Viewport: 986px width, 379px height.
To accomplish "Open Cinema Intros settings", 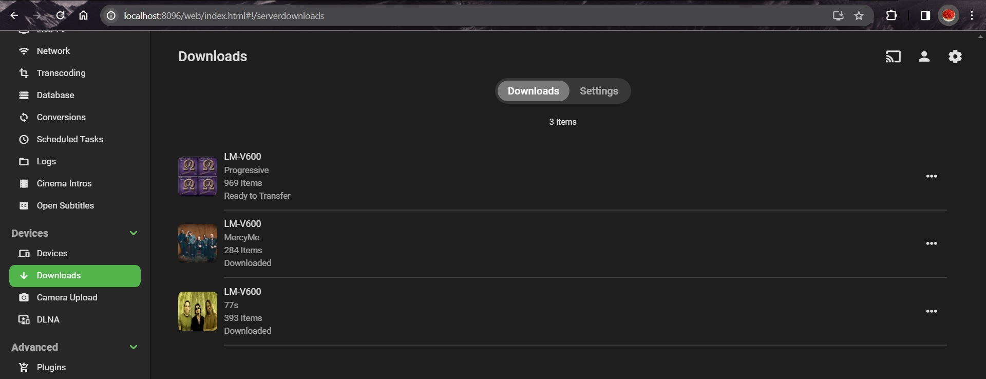I will coord(64,183).
